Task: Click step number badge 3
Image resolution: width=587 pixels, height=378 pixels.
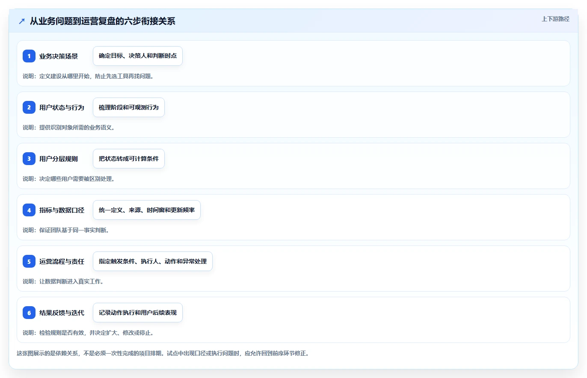Action: tap(29, 159)
